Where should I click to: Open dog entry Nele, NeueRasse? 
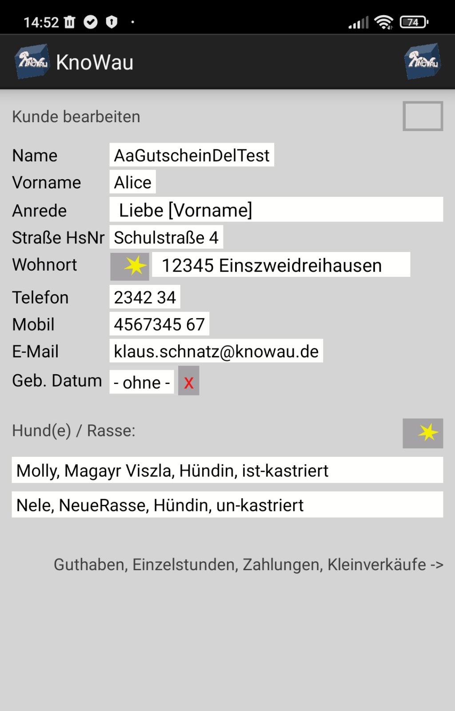tap(227, 505)
